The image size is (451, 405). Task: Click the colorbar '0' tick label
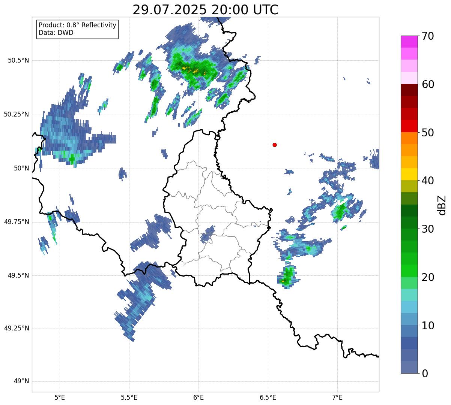(425, 374)
